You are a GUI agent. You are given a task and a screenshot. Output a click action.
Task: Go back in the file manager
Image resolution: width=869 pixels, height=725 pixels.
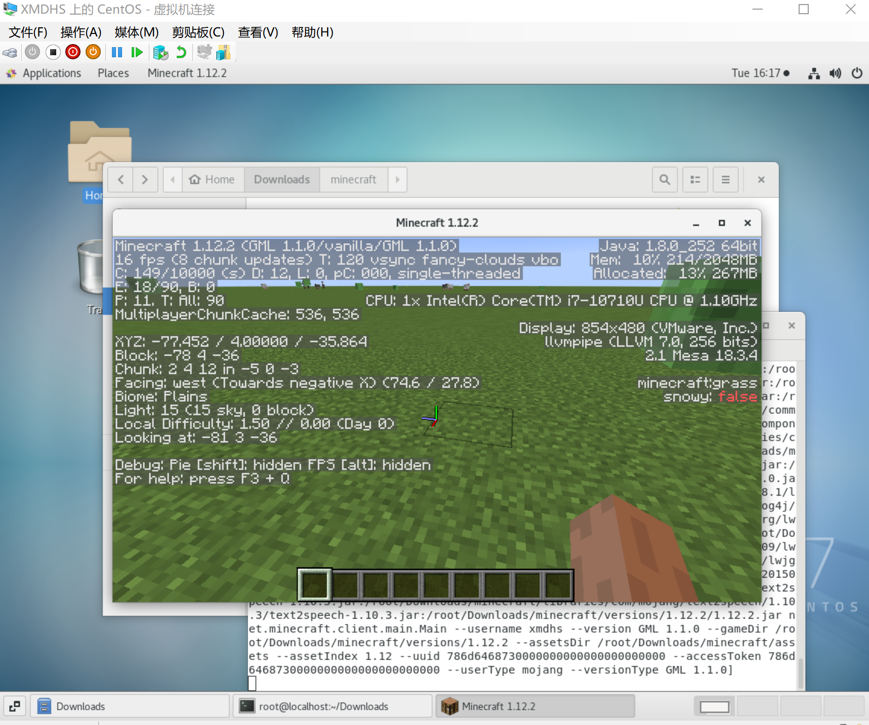(x=121, y=180)
